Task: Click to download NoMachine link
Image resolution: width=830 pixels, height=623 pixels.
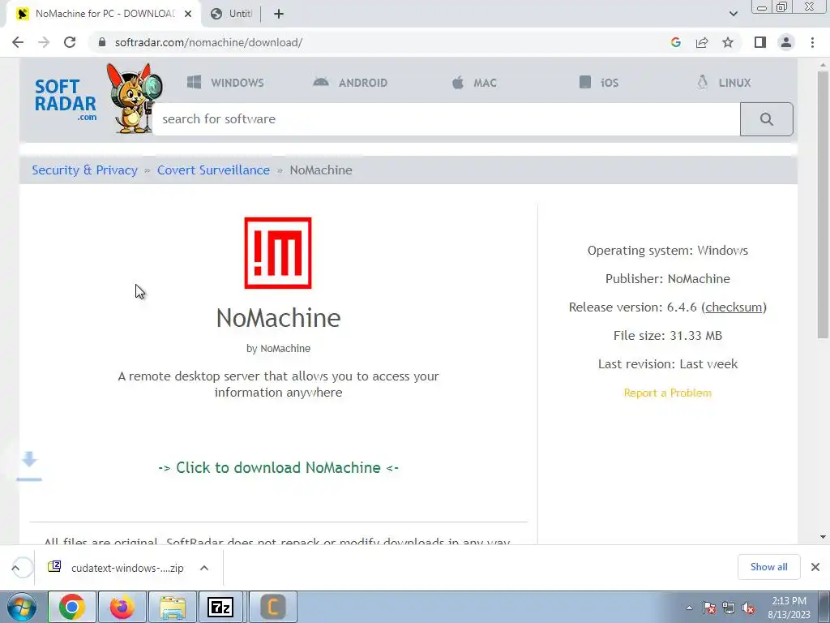Action: point(279,468)
